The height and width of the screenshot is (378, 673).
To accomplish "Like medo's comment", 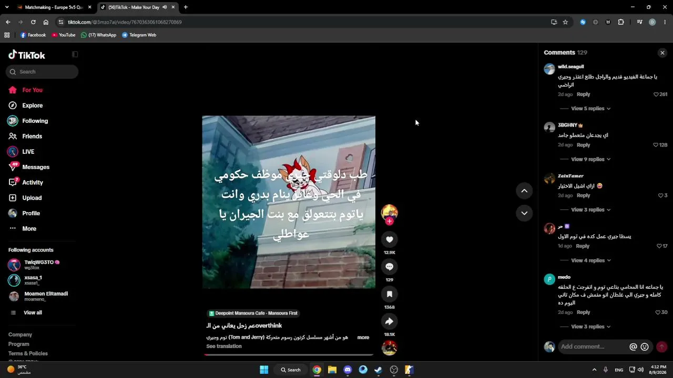I will point(658,312).
